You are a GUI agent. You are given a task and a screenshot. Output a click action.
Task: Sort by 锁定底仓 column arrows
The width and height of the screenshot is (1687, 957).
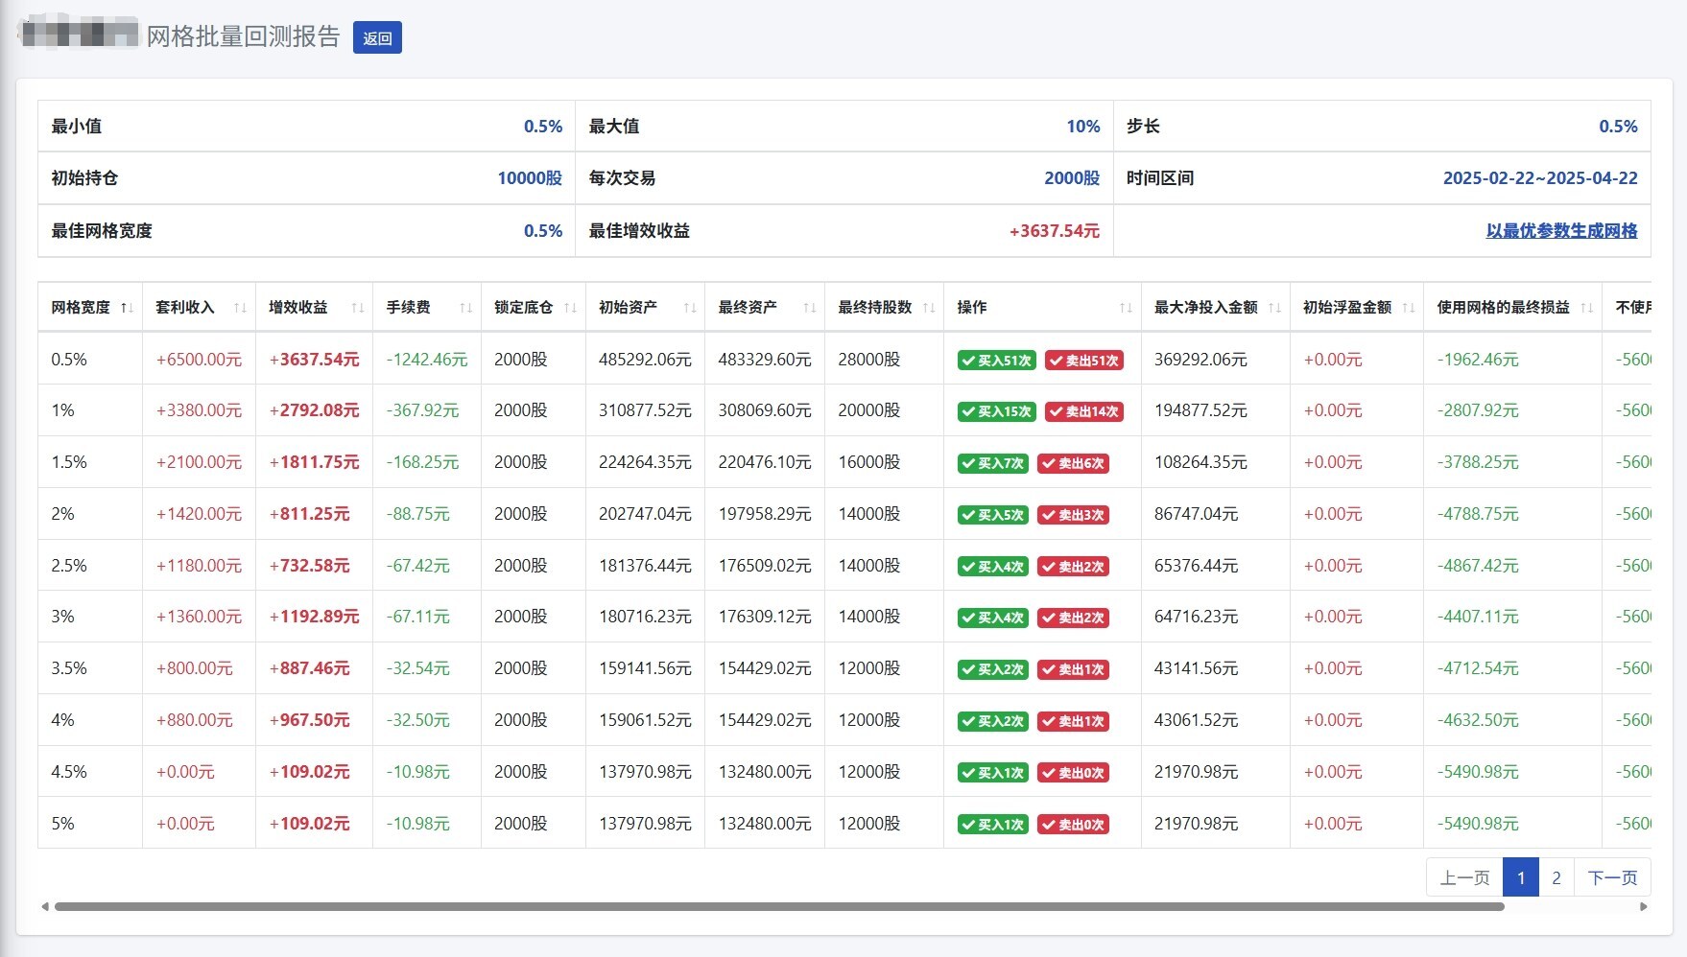(x=570, y=308)
